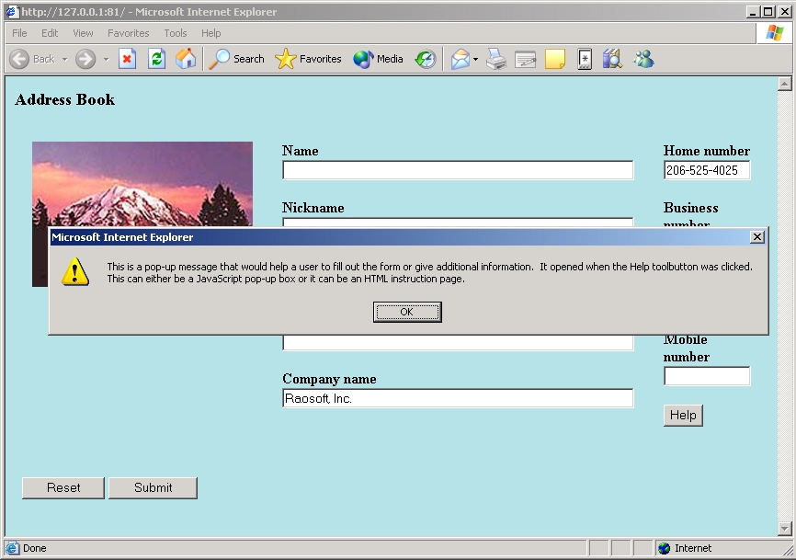Open the Tools menu
Screen dimensions: 796x560
pyautogui.click(x=176, y=33)
